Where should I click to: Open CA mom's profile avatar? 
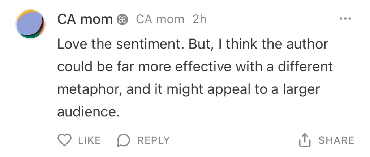[30, 24]
